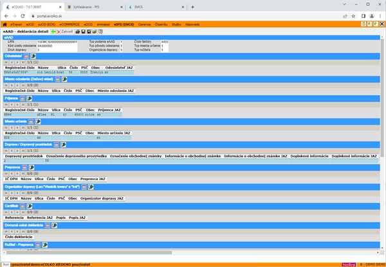This screenshot has height=267, width=386.
Task: Go to next record in Príjemca navigator
Action: [17, 105]
